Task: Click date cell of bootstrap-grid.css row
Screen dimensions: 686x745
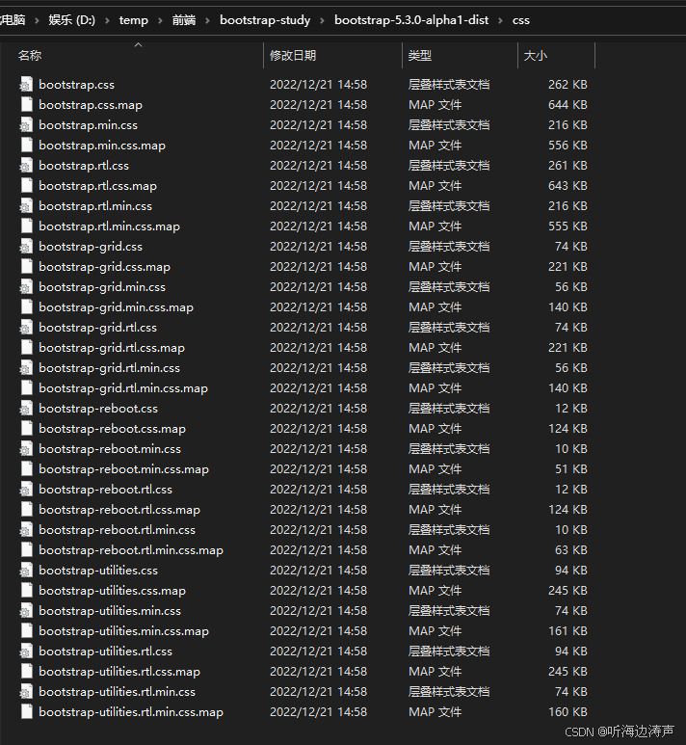Action: 318,247
